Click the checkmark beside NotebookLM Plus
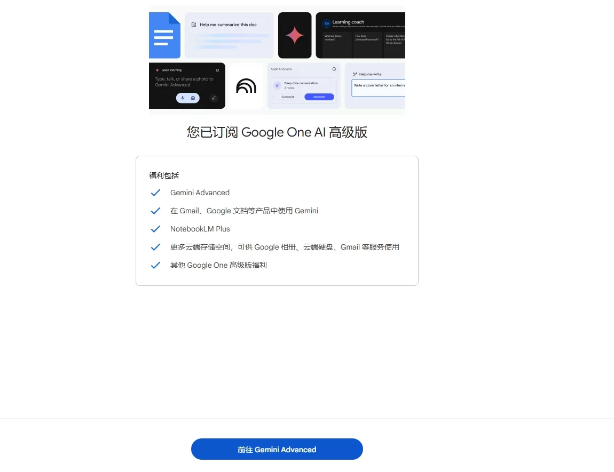The width and height of the screenshot is (614, 472). (x=155, y=229)
